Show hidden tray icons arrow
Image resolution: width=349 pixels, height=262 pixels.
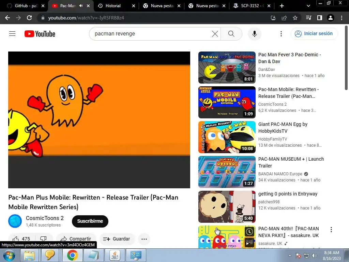290,256
